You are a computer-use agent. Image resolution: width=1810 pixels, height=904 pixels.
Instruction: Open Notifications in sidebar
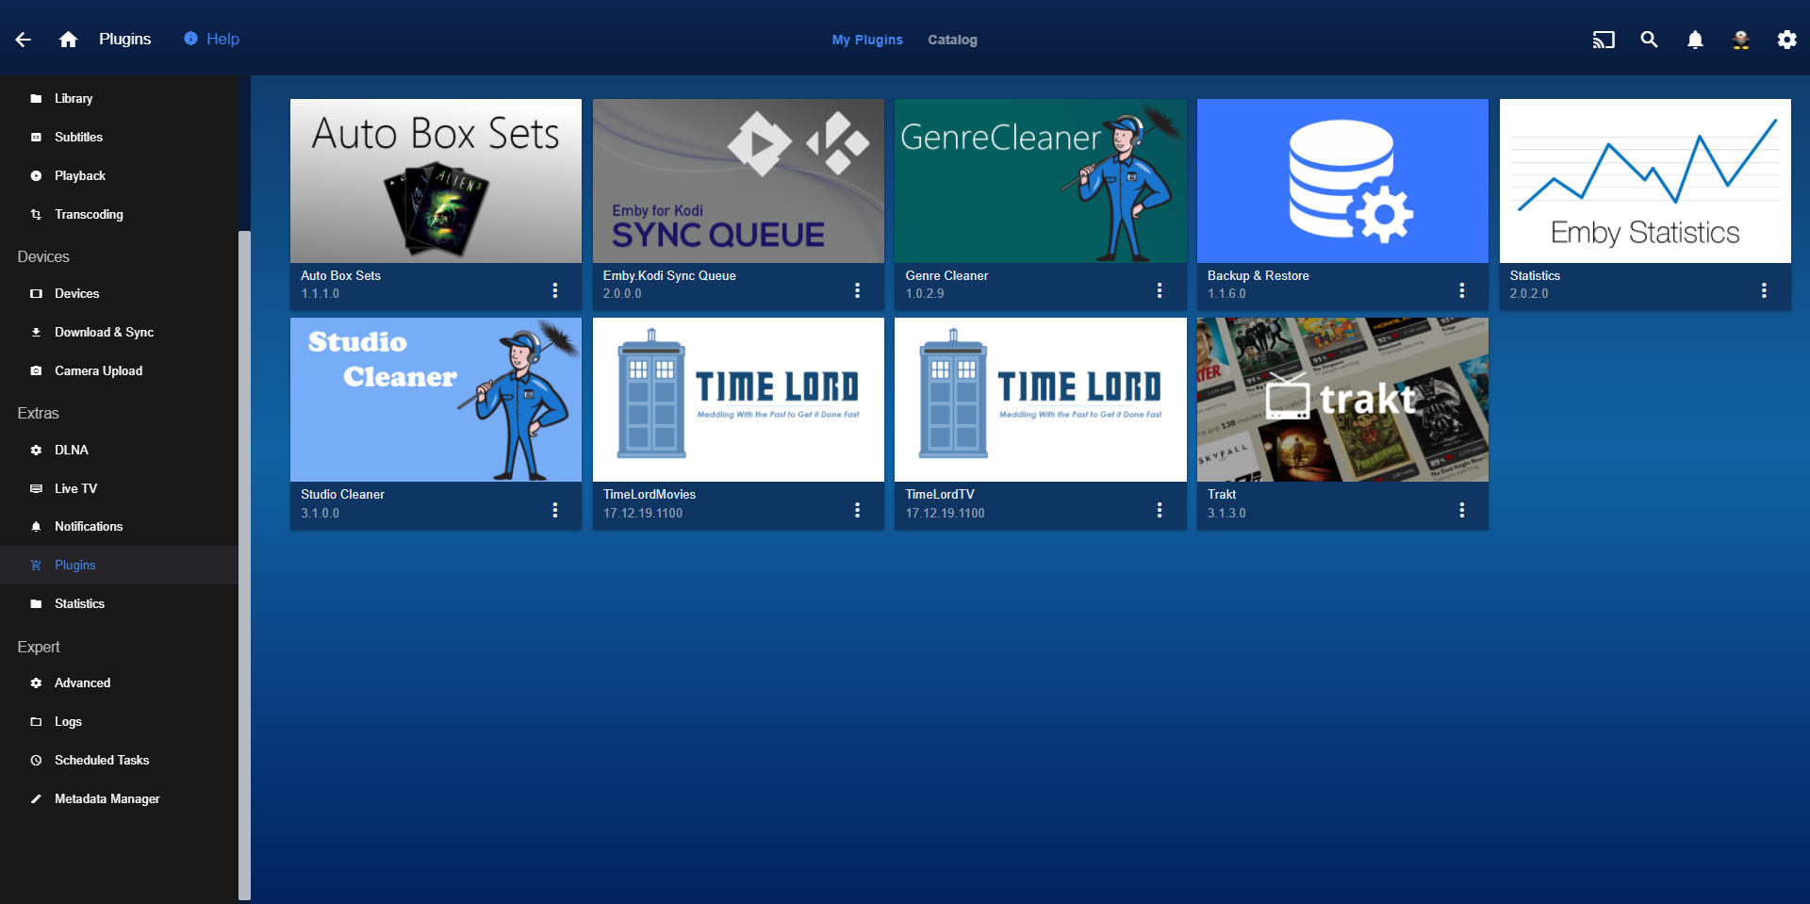119,526
